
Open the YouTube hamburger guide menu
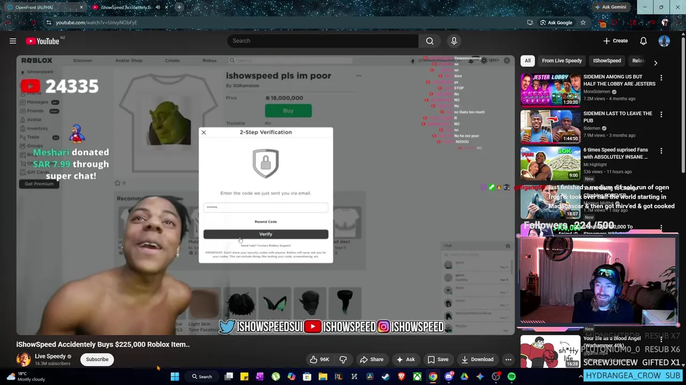pyautogui.click(x=13, y=41)
